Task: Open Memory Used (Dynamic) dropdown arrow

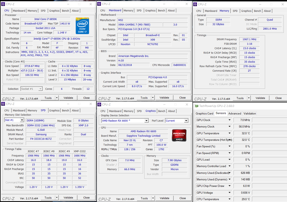Action: tap(230, 179)
